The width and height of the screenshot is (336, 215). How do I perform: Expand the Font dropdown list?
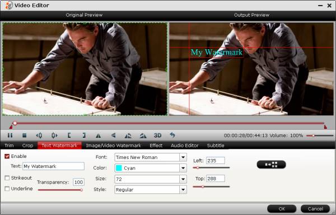click(x=183, y=157)
